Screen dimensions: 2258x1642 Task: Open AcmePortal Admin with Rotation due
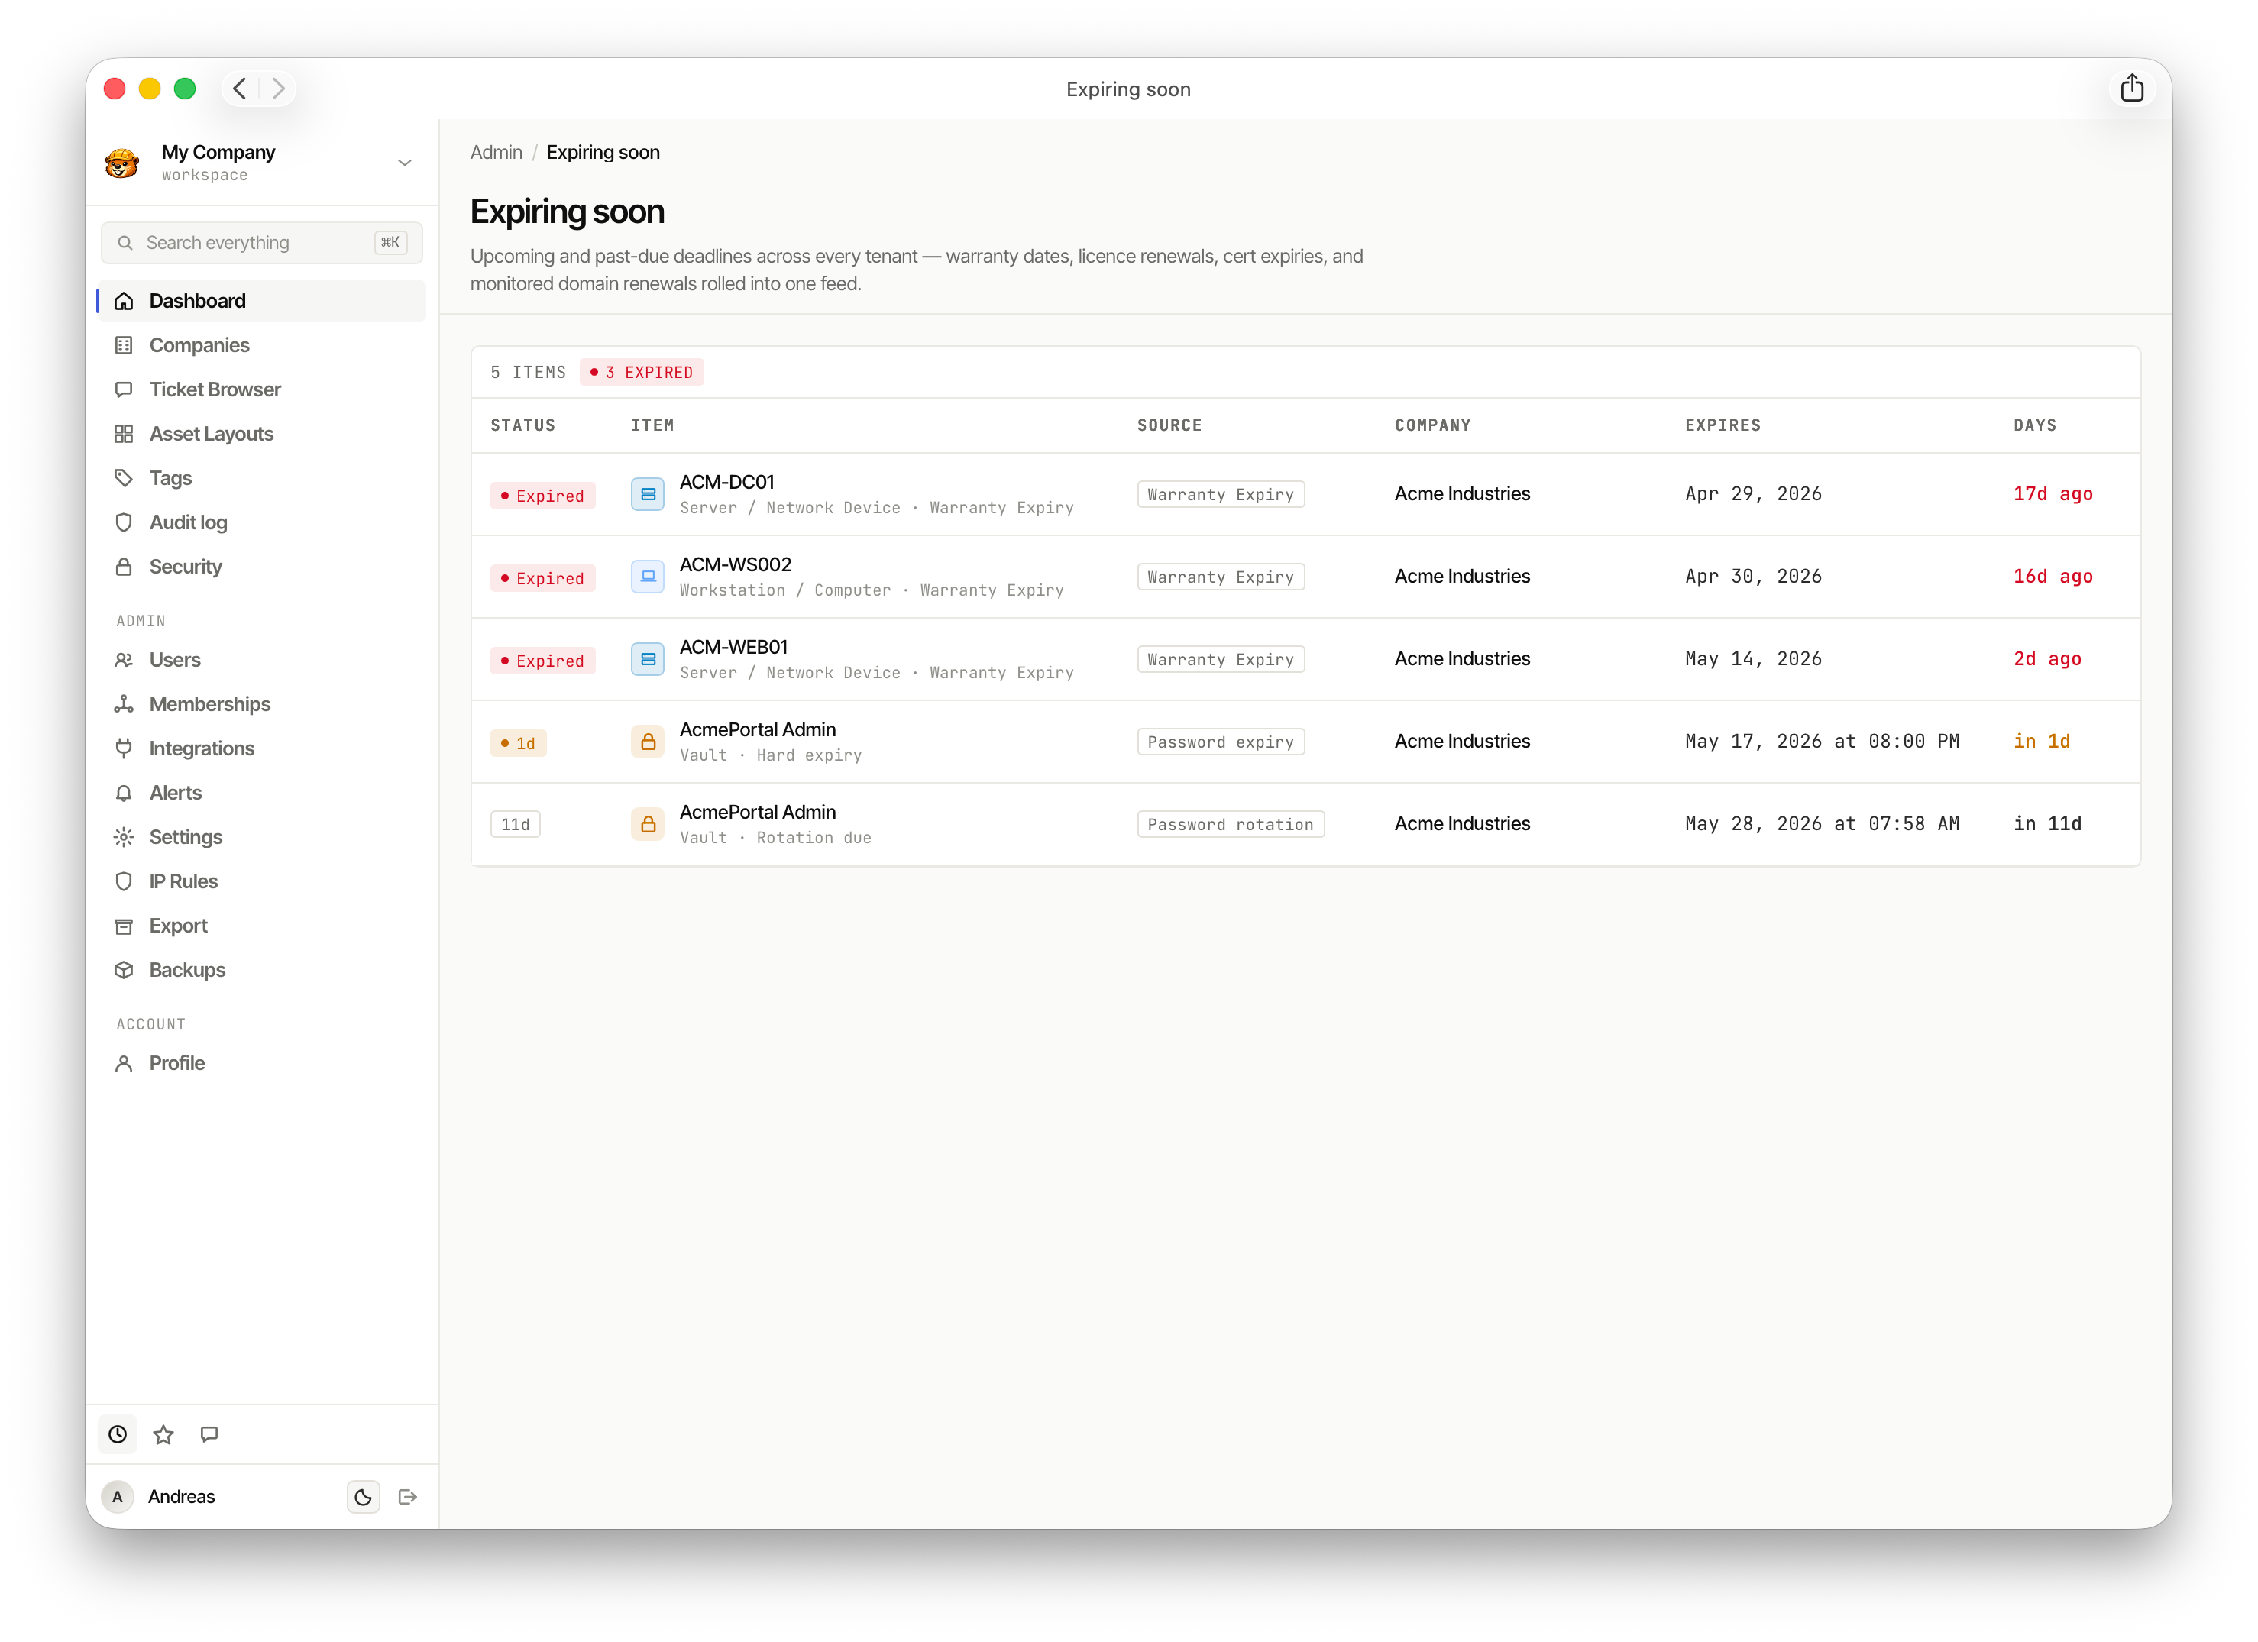point(758,812)
